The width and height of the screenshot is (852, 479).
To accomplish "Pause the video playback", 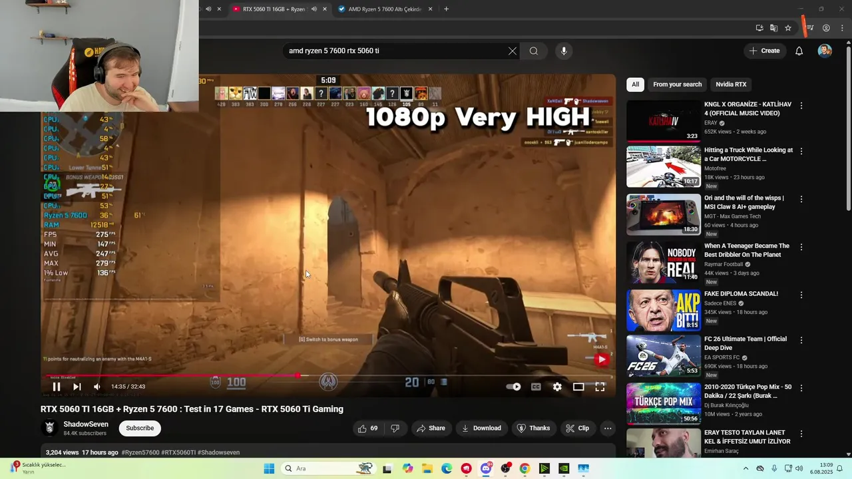I will click(57, 387).
